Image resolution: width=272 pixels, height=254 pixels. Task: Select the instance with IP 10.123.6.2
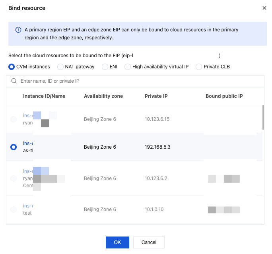(x=14, y=178)
